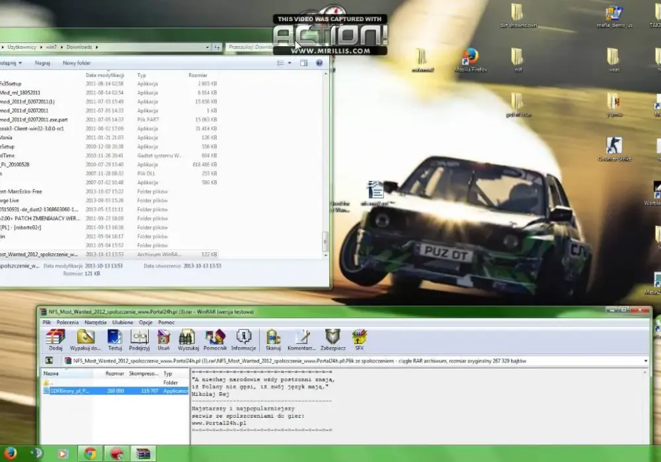Select the text document icon on desktop
Viewport: 661px width, 462px height.
[375, 193]
